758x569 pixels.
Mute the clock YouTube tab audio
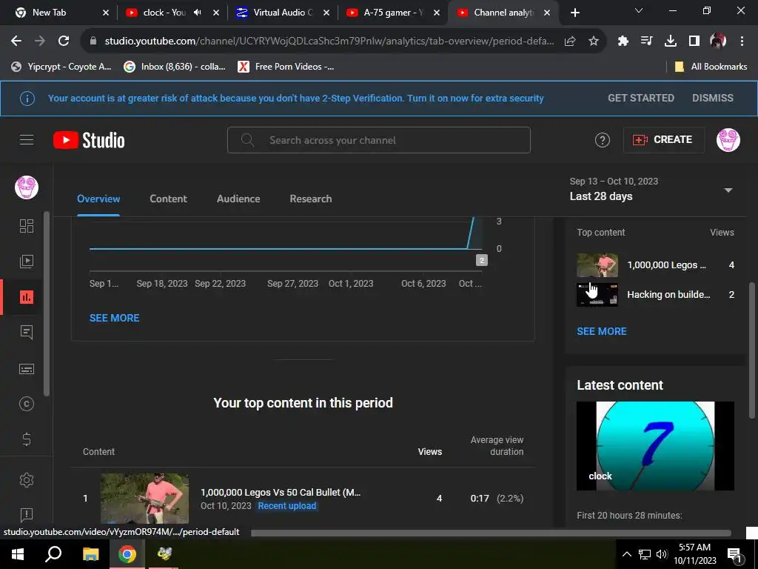click(x=197, y=13)
